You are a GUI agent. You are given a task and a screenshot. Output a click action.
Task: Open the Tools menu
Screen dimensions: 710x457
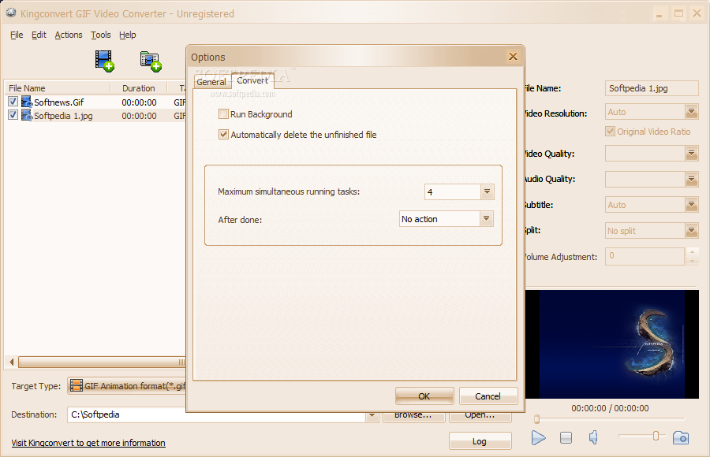pyautogui.click(x=100, y=35)
